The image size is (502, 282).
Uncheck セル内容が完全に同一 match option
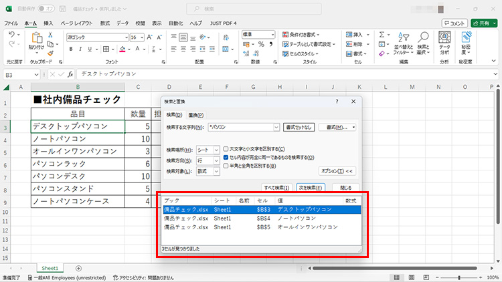(x=226, y=157)
